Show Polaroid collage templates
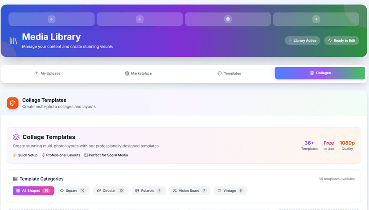Screen dimensions: 369x210 click(x=148, y=190)
